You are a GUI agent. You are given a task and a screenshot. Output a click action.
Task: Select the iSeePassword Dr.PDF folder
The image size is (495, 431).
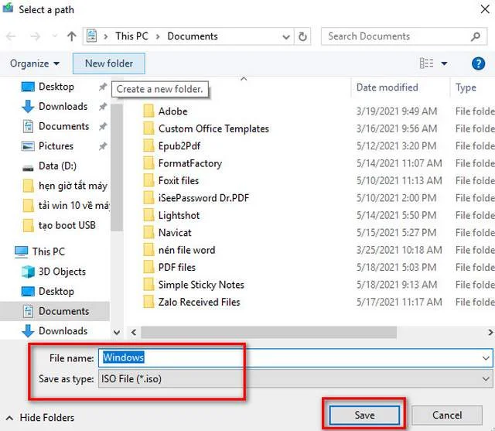coord(196,198)
